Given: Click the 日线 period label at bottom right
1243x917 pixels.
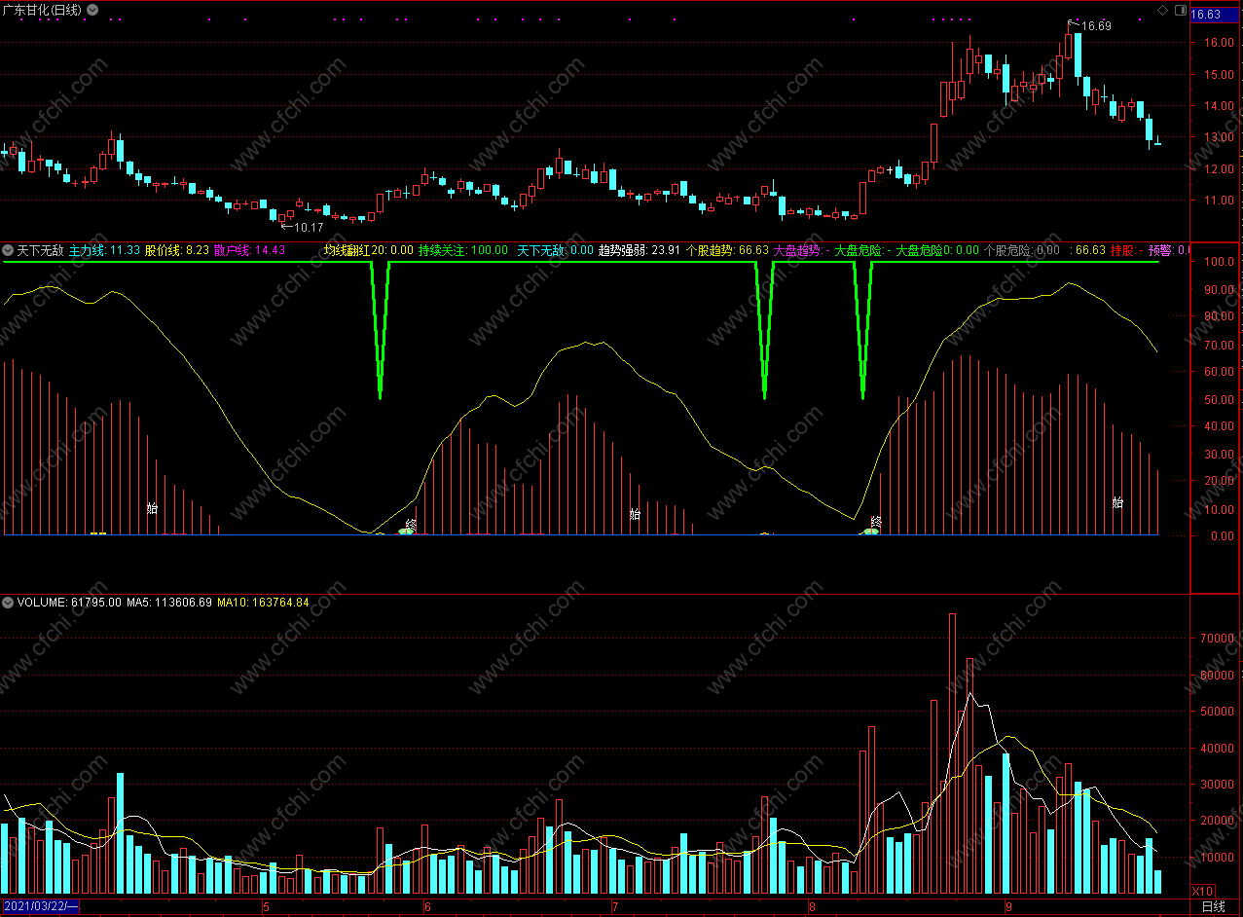Looking at the screenshot, I should [1213, 906].
